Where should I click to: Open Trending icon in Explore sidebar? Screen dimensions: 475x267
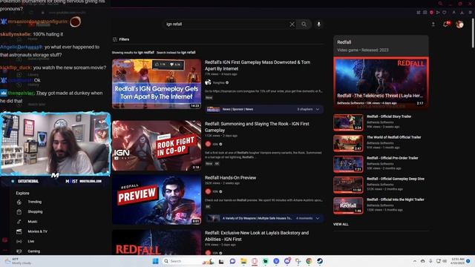pos(19,202)
